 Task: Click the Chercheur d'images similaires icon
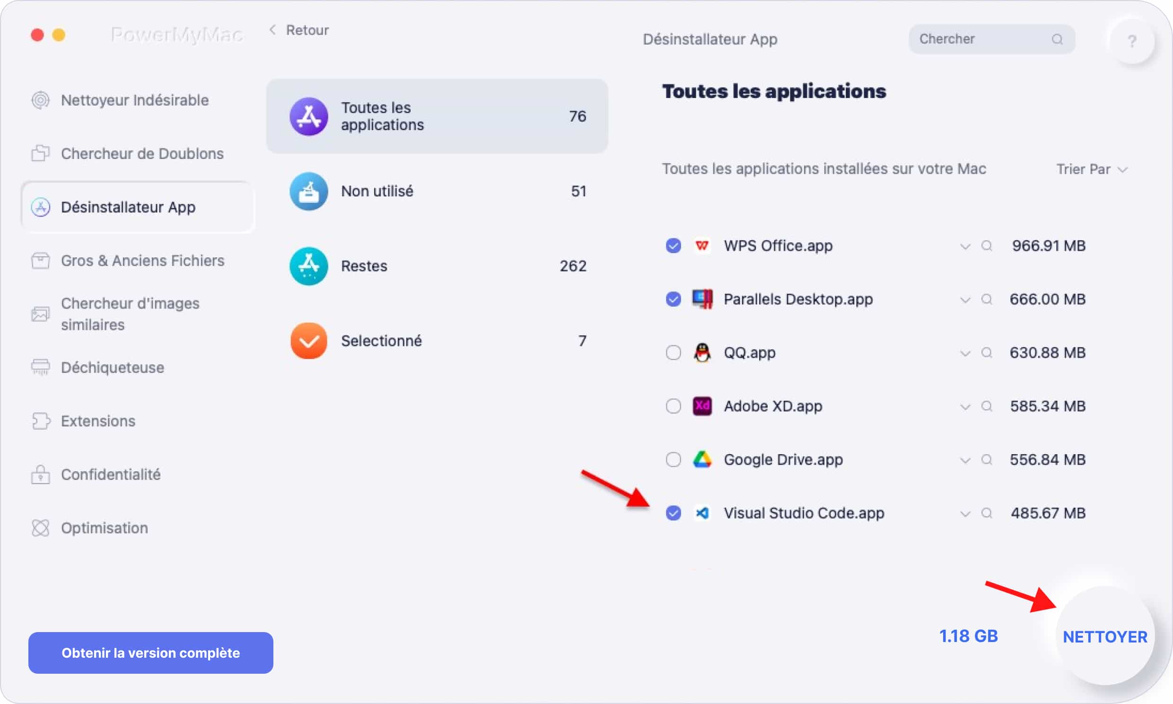(41, 314)
